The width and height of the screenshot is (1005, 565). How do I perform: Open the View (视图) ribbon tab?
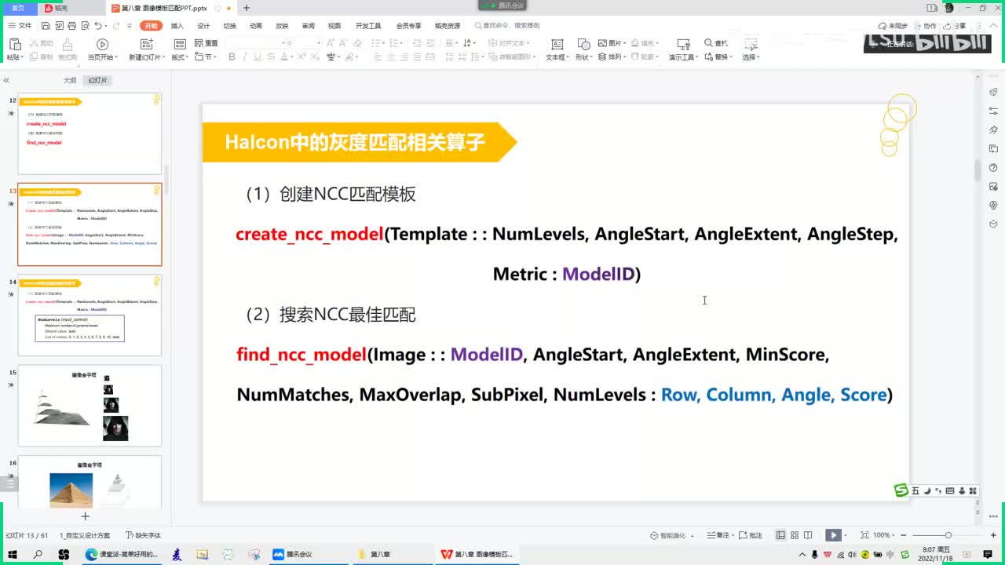coord(334,26)
